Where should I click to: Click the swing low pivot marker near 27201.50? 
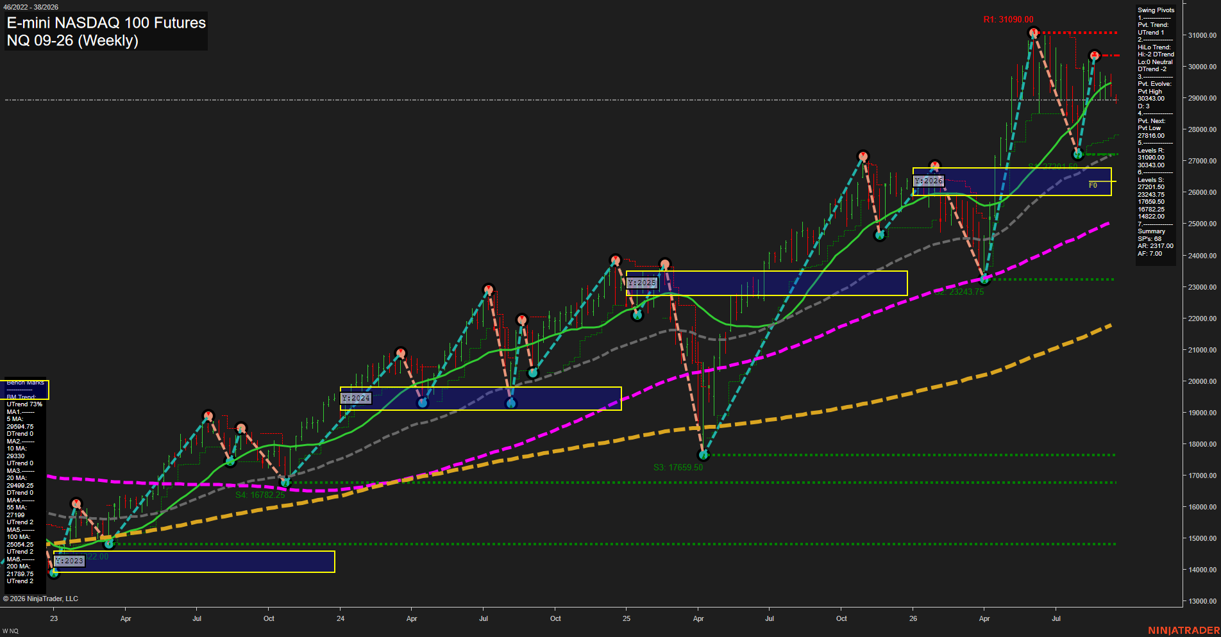(1078, 154)
